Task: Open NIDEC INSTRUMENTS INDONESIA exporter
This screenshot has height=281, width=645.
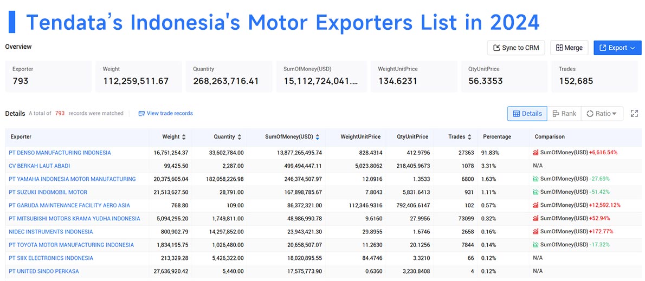Action: pos(51,231)
